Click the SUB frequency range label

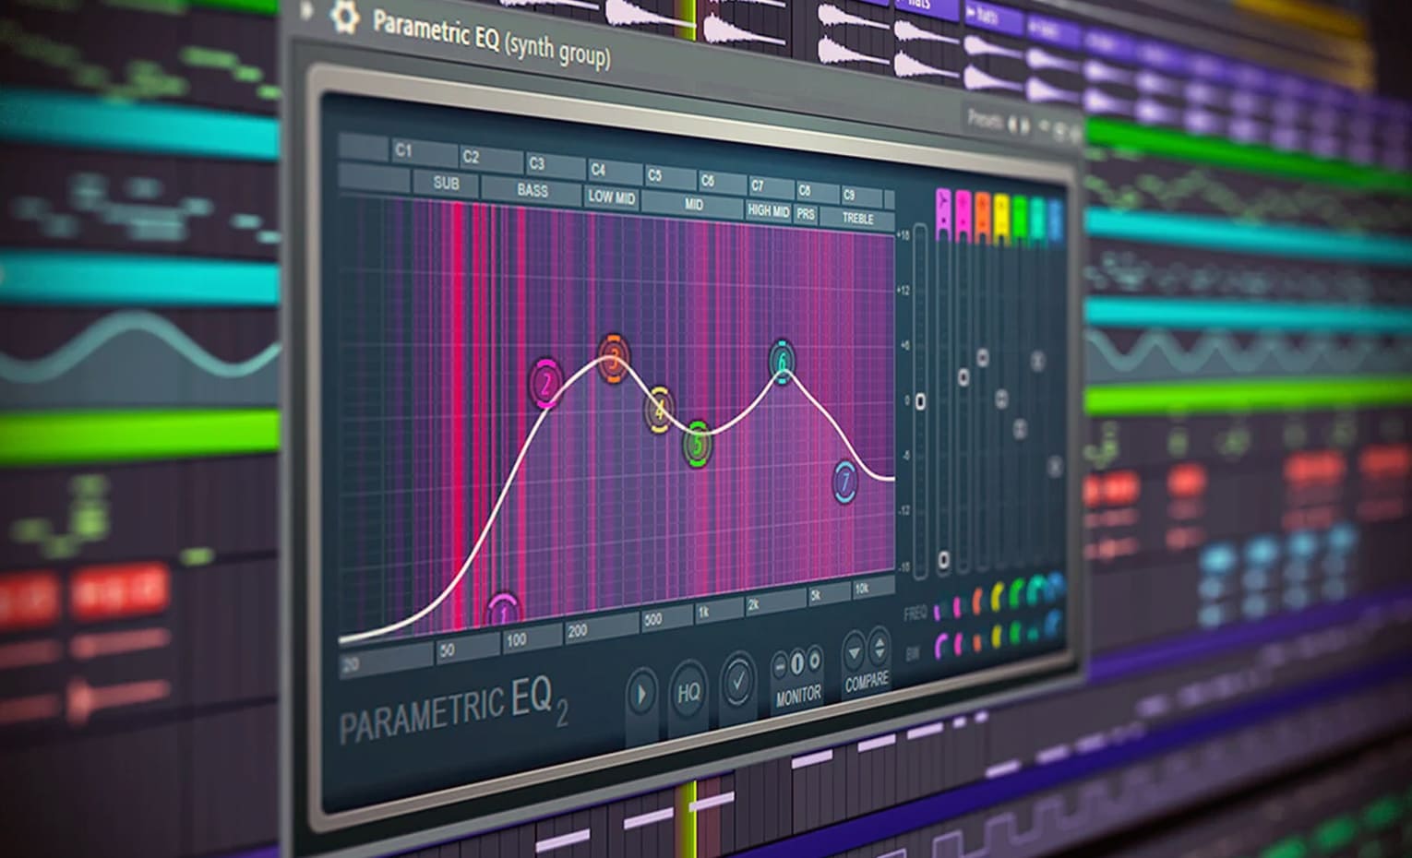[447, 183]
